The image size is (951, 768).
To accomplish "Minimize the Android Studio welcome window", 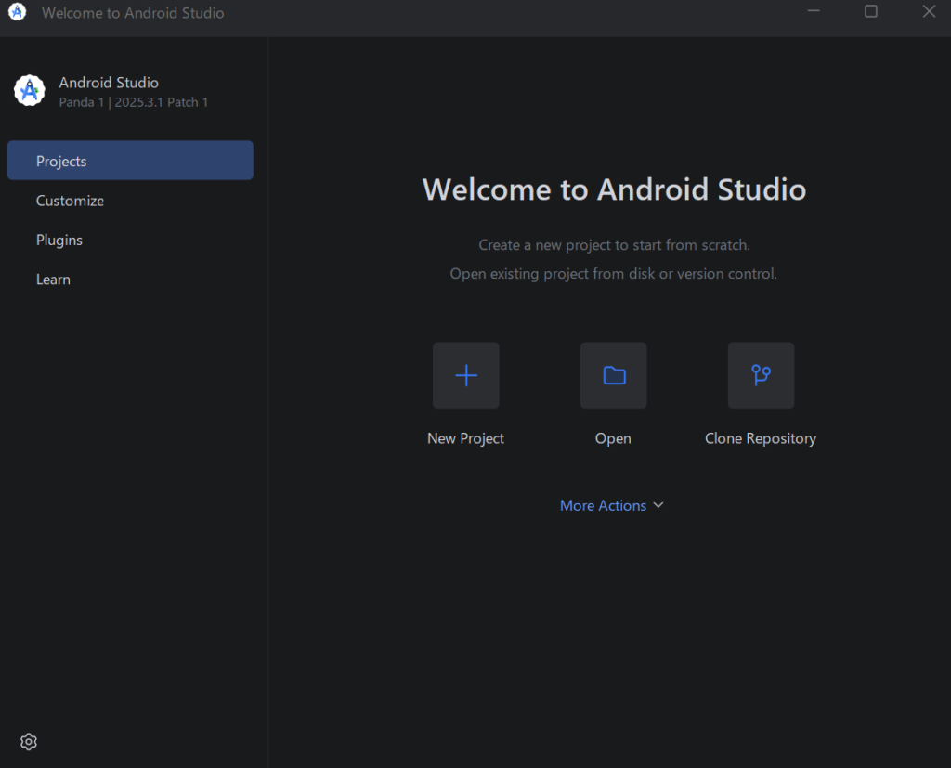I will pos(814,12).
